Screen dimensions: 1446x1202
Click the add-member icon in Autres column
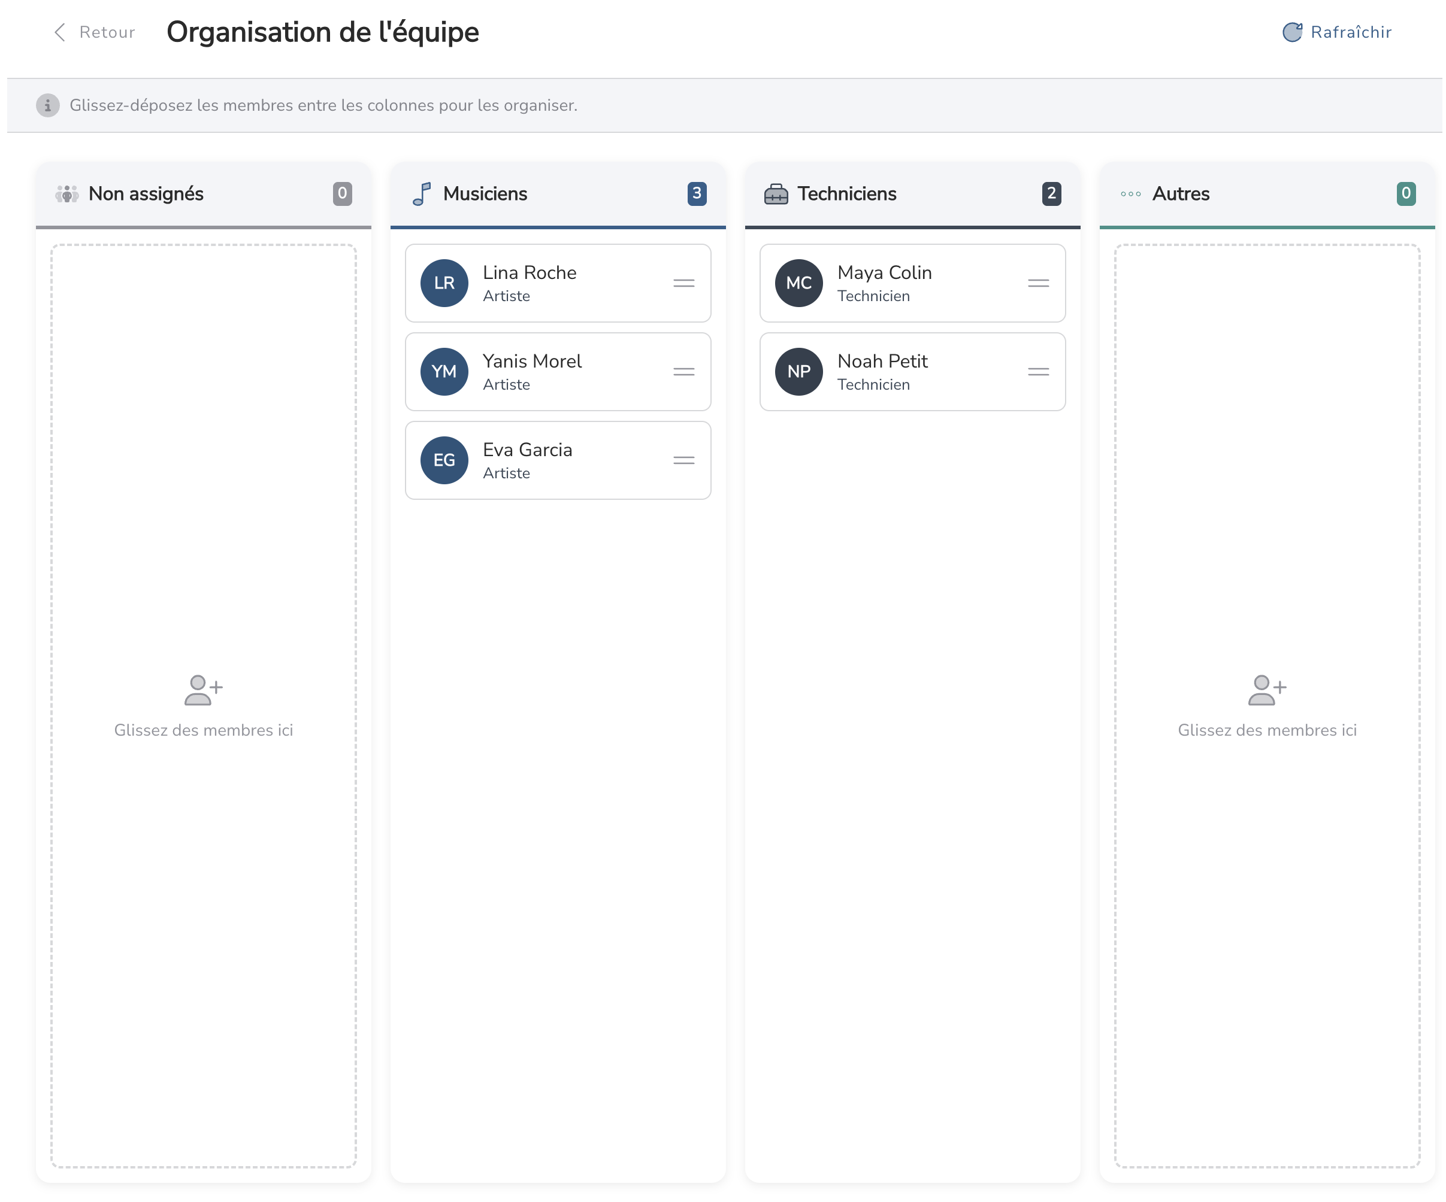click(x=1267, y=691)
